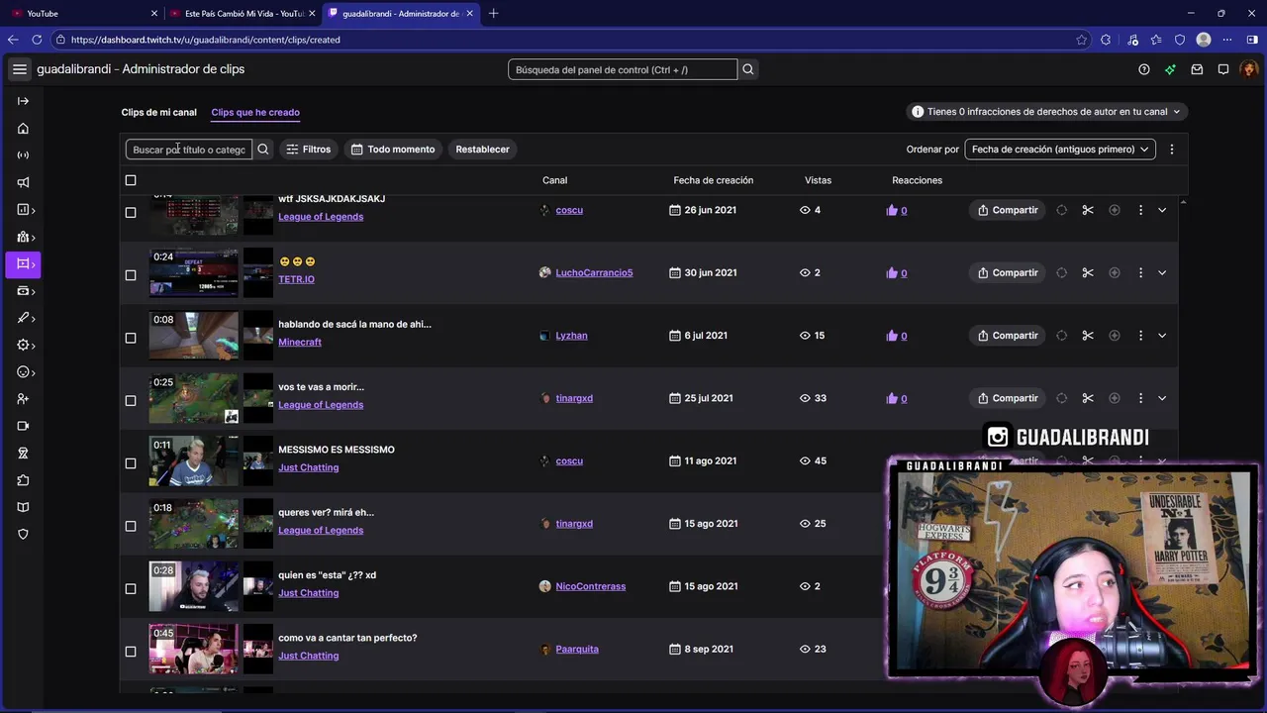Open the Ordenar por sort dropdown
The height and width of the screenshot is (713, 1267).
pyautogui.click(x=1060, y=150)
